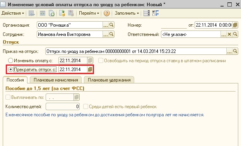The image size is (241, 146).
Task: Open the Действия dropdown menu
Action: click(x=13, y=13)
